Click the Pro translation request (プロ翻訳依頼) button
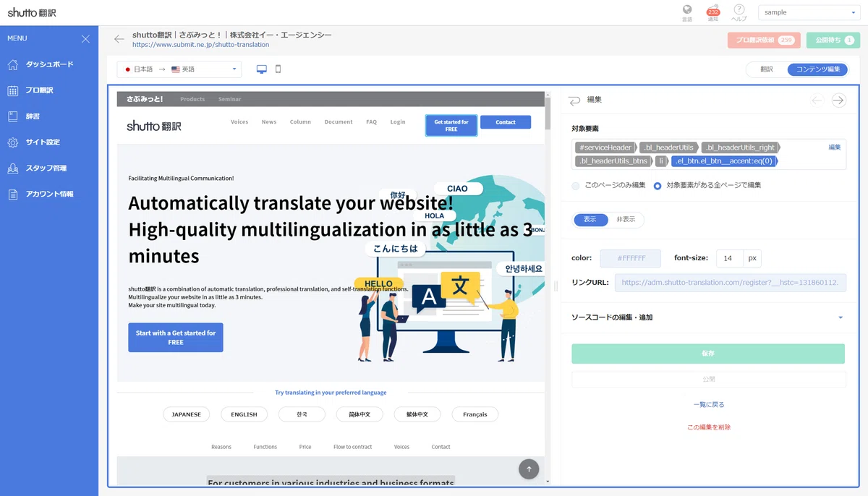 click(x=763, y=40)
